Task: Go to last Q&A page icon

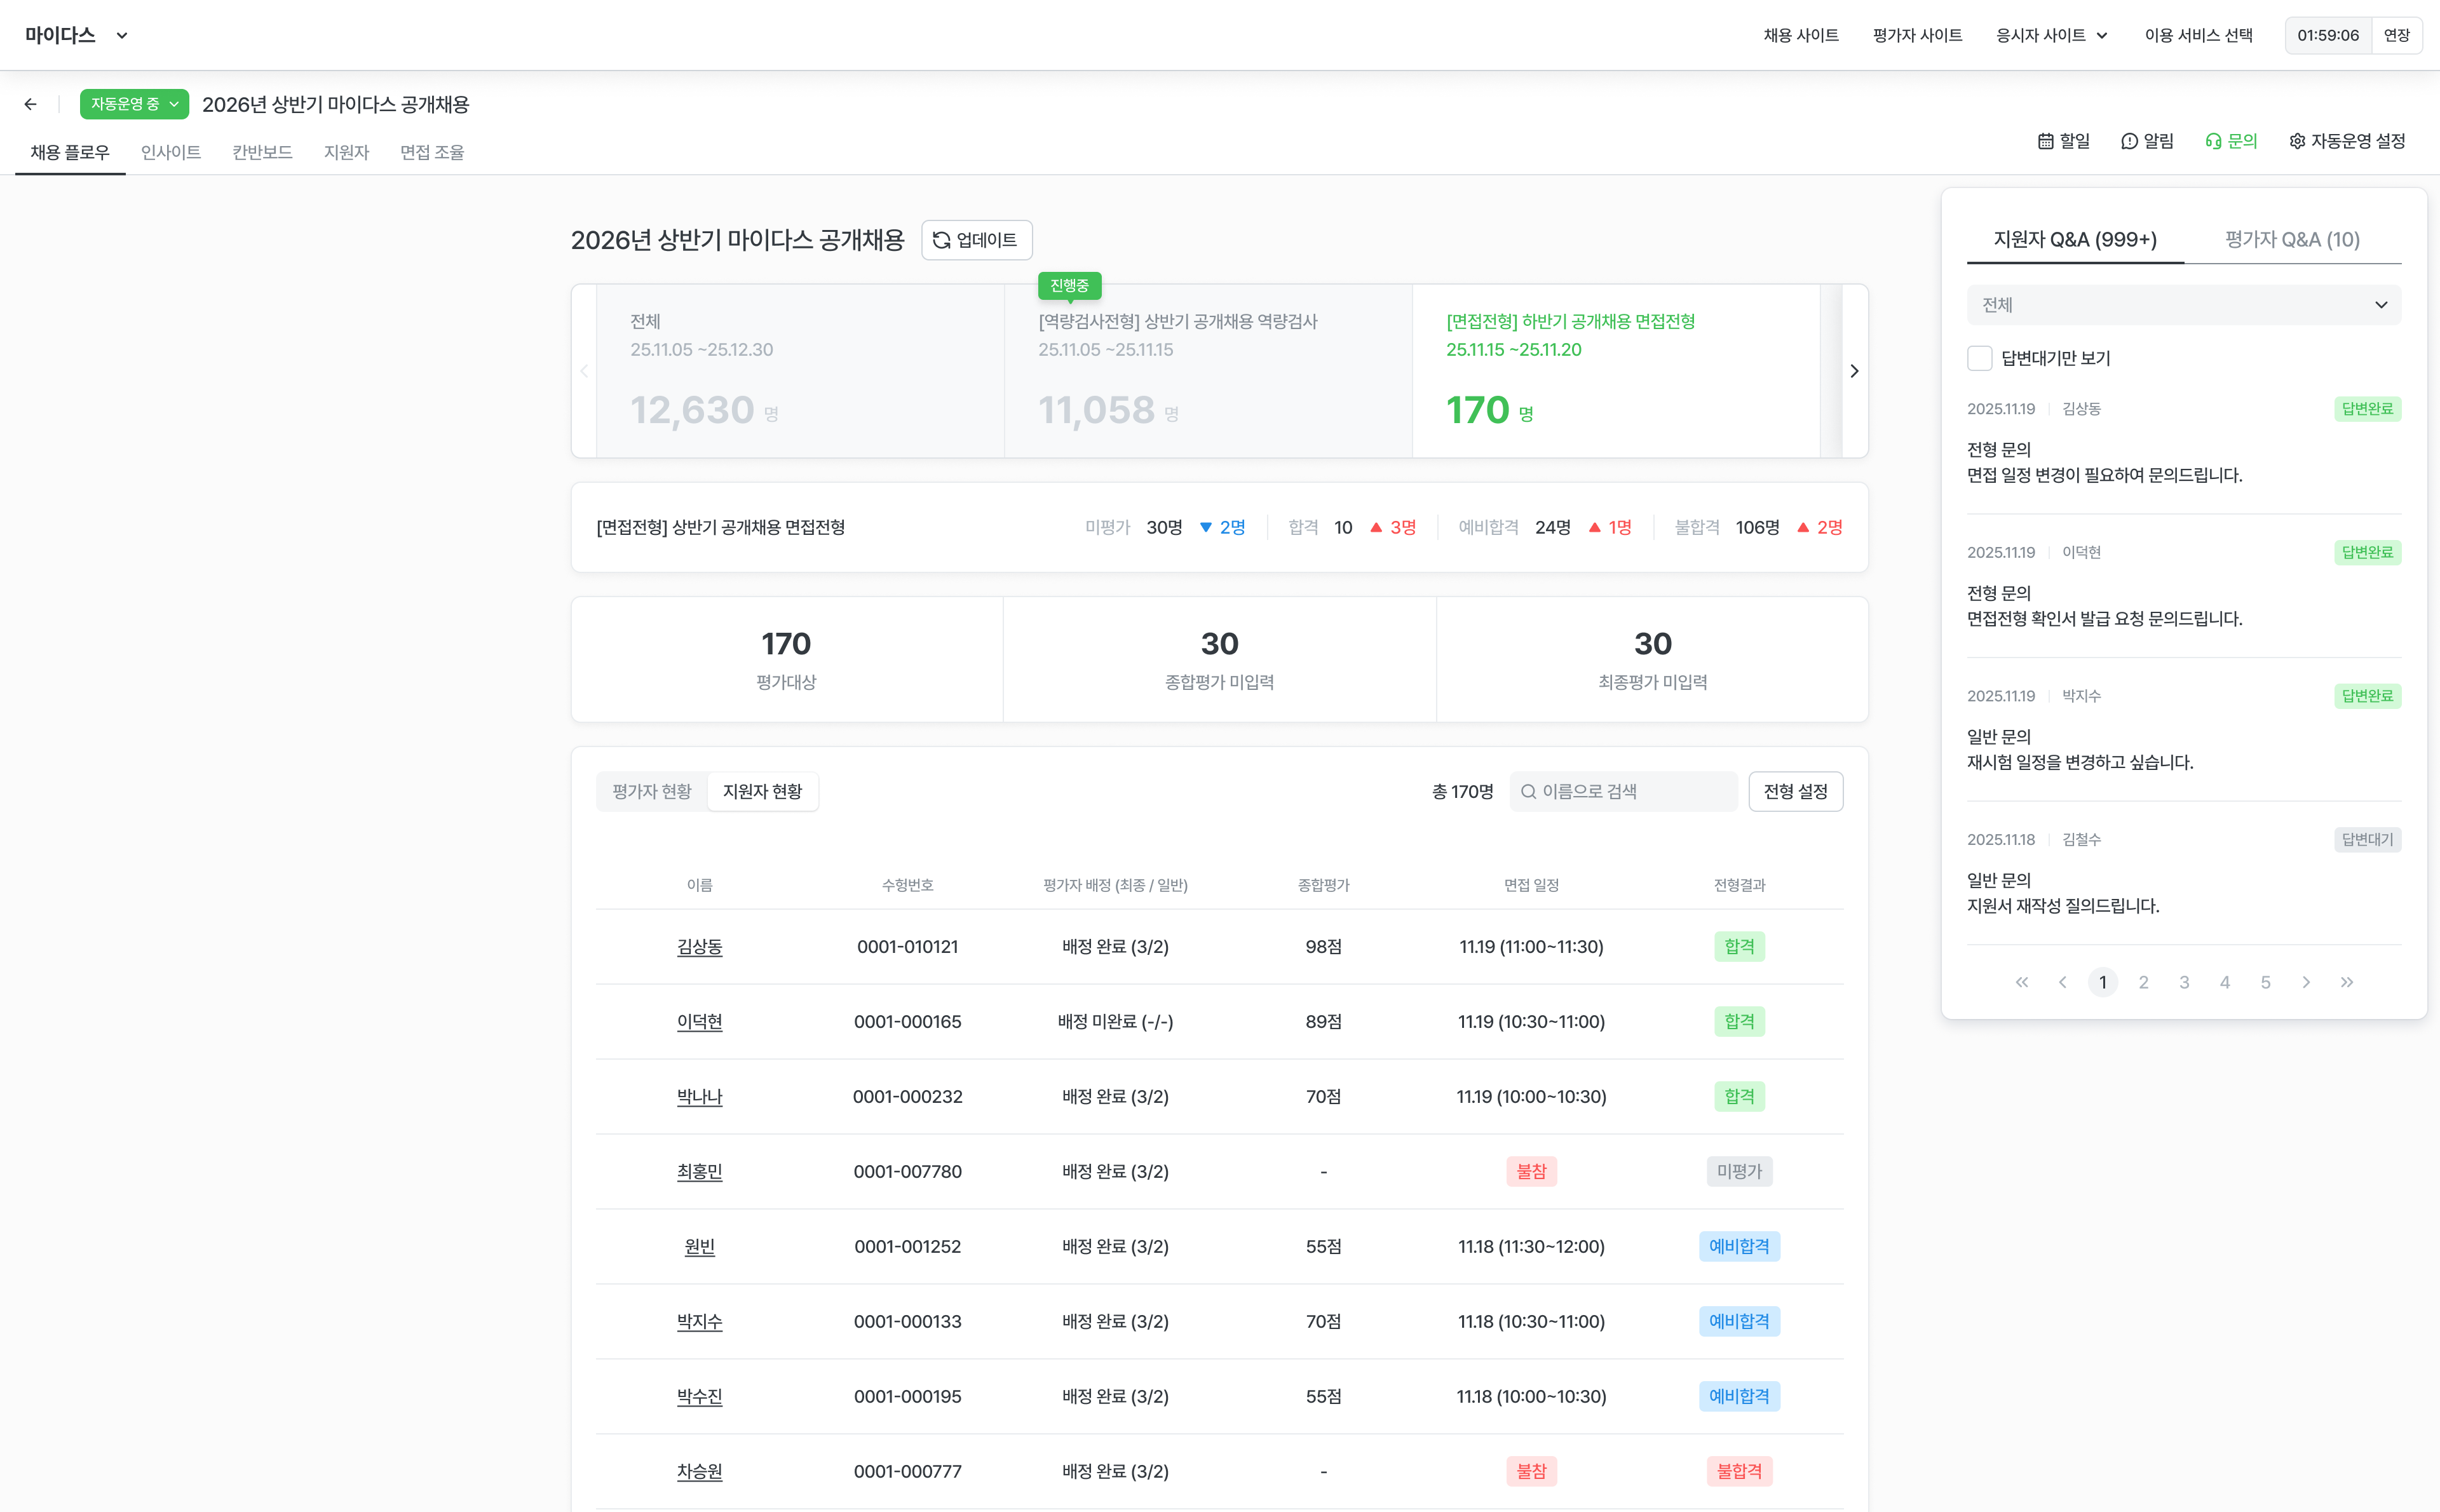Action: 2346,982
